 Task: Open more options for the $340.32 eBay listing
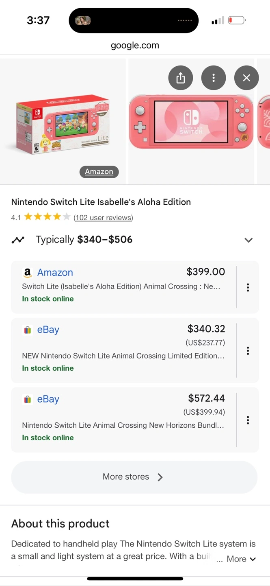pos(248,351)
